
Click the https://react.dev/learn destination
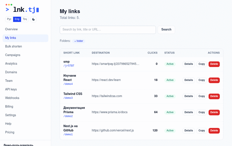(106, 80)
